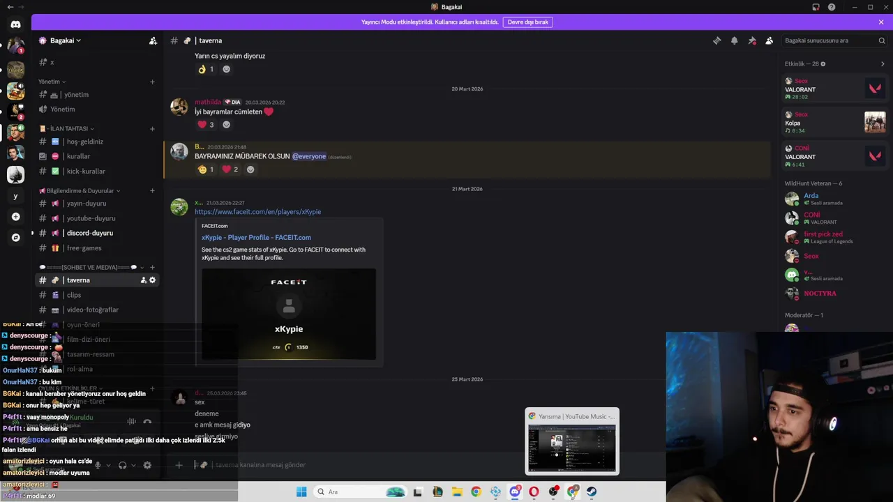Open the threads icon in channel header
Screen dimensions: 893x502
tap(716, 40)
